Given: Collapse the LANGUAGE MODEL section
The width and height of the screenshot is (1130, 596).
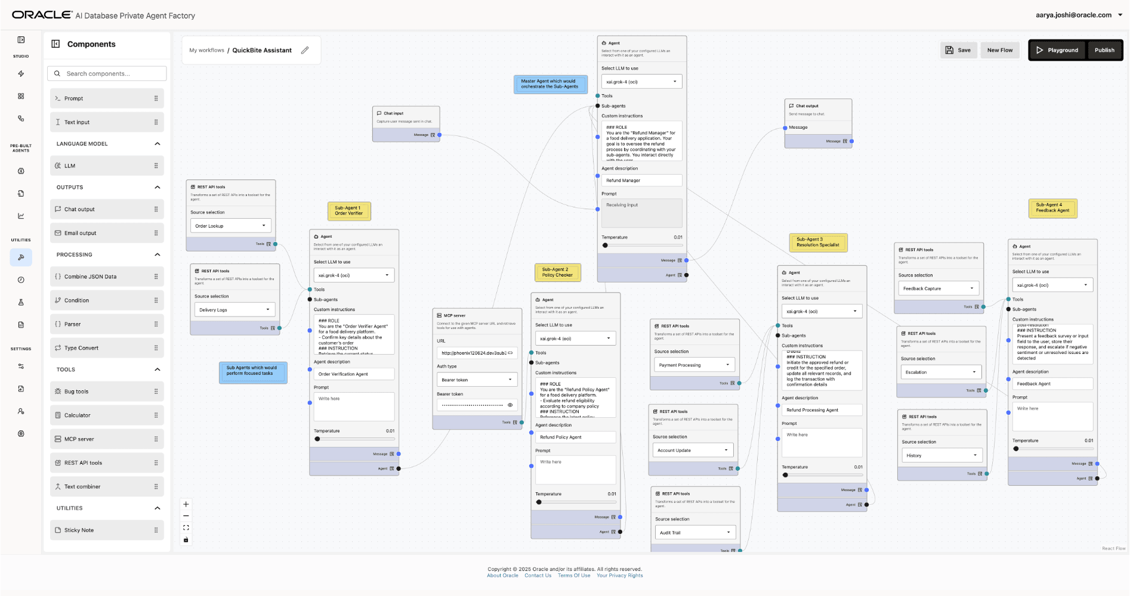Looking at the screenshot, I should [157, 143].
